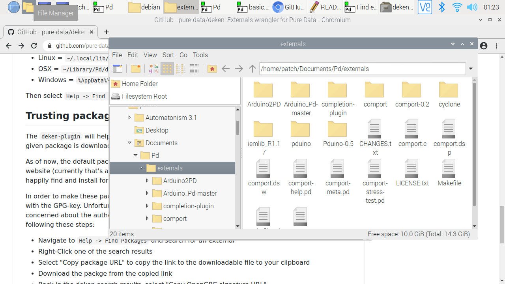Select the pduino folder icon

[300, 129]
